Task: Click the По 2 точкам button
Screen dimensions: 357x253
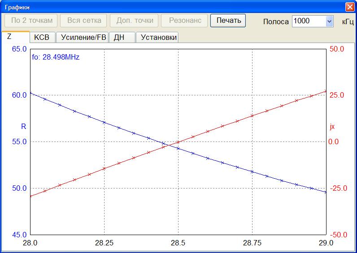Action: 31,21
